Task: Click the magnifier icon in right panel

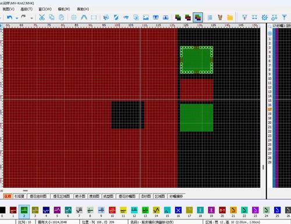Action: point(269,26)
